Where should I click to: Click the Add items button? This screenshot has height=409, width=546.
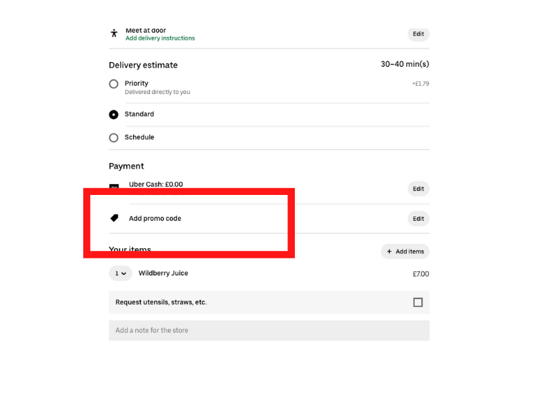tap(405, 252)
